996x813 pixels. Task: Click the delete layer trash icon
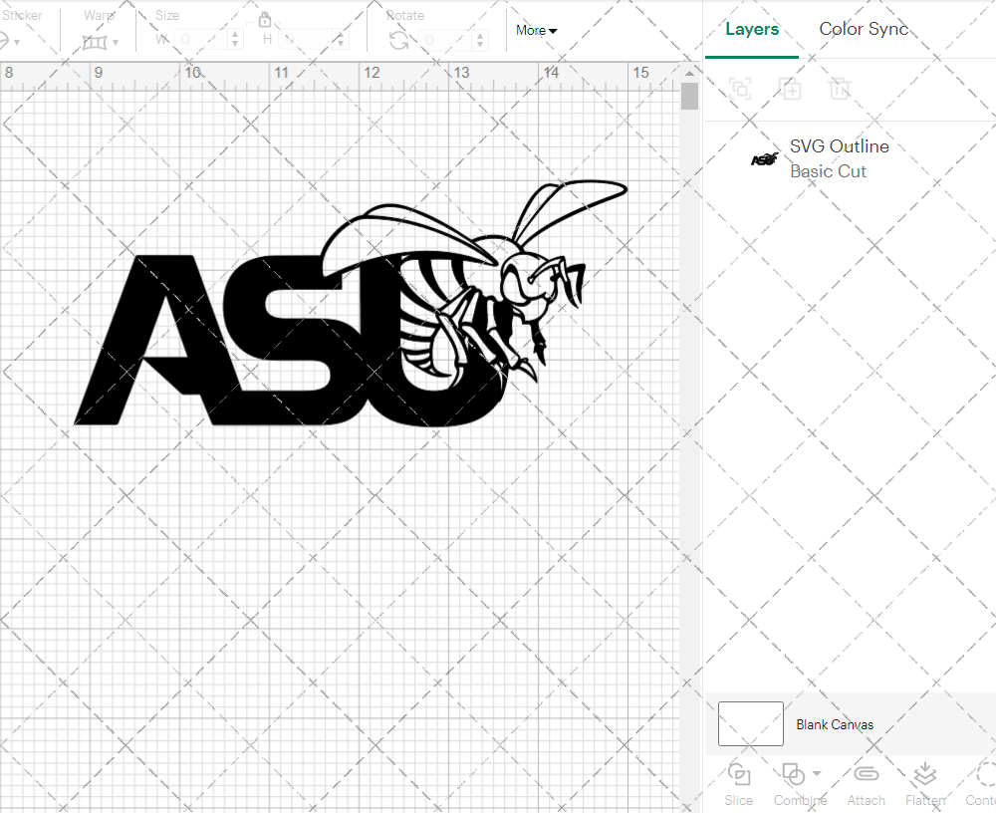point(841,89)
